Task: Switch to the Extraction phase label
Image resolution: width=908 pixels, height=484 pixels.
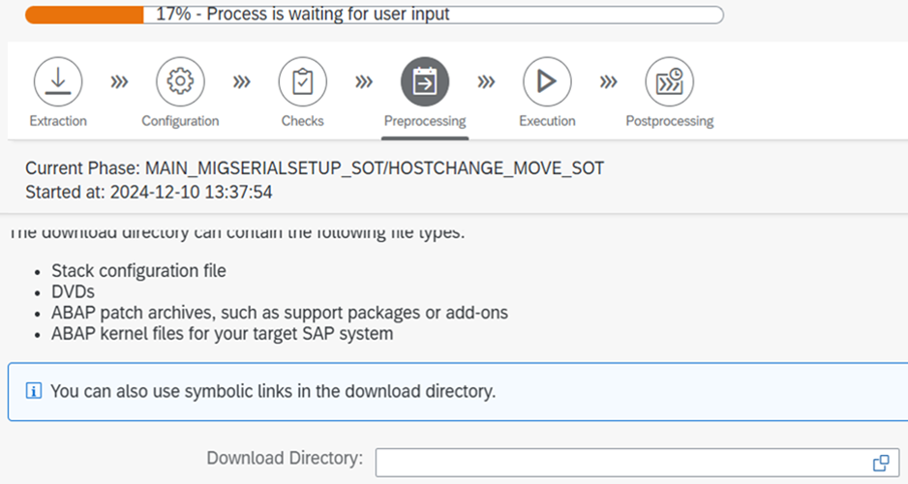Action: click(x=58, y=121)
